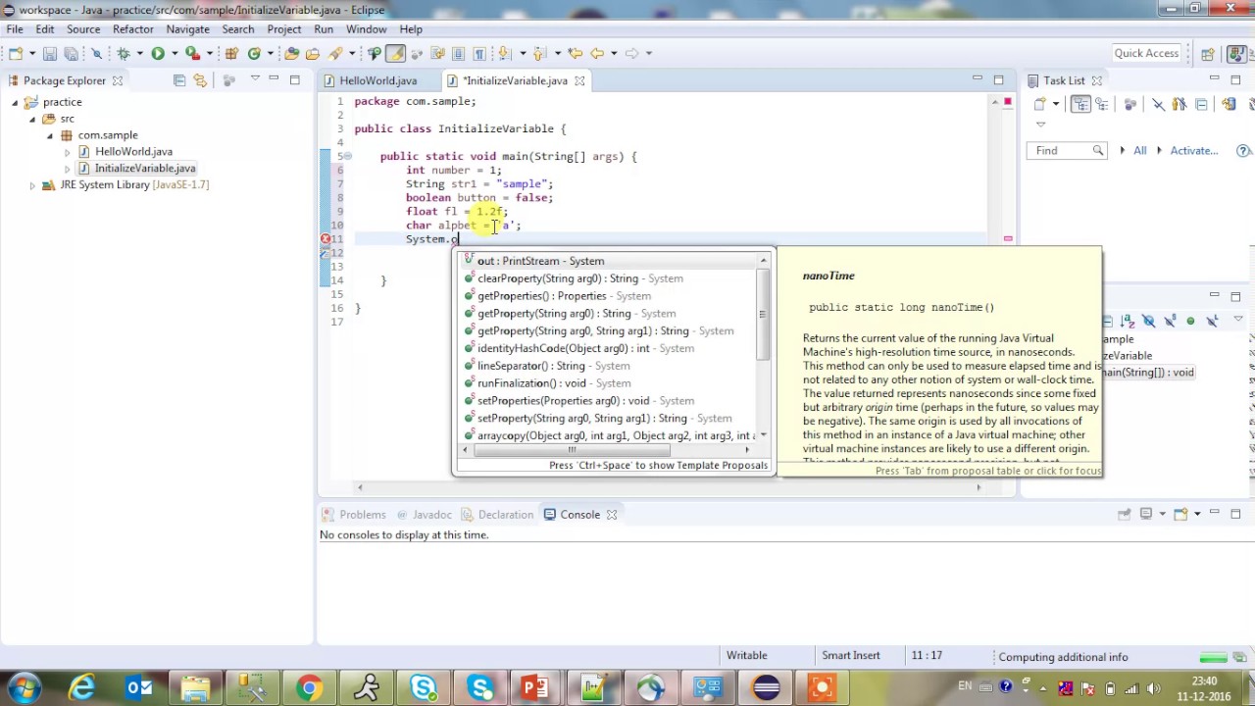Toggle Mark Occurrences highlighter button

tap(396, 53)
